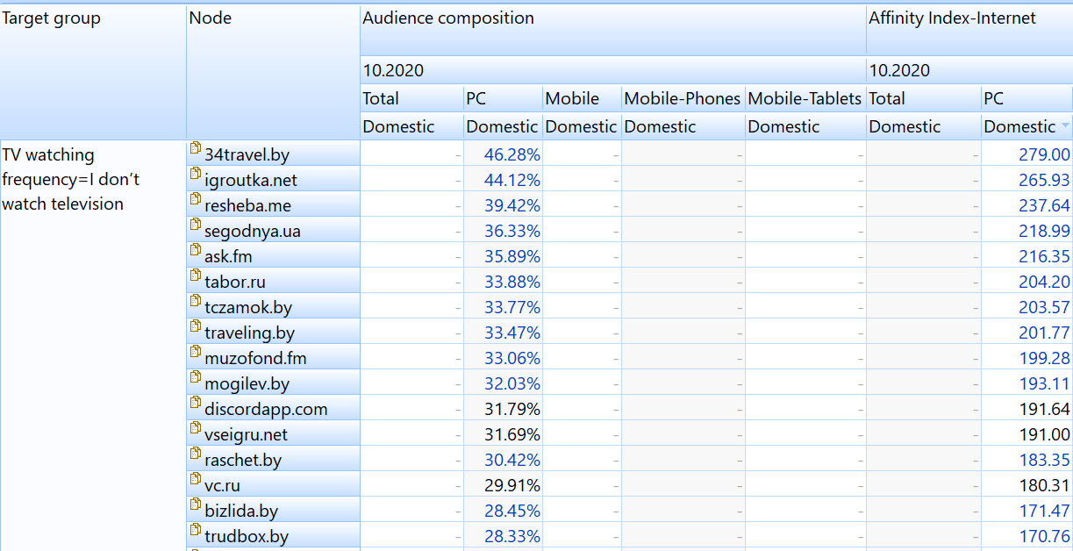1073x551 pixels.
Task: Click the icon next to trudbox.by
Action: [x=196, y=532]
